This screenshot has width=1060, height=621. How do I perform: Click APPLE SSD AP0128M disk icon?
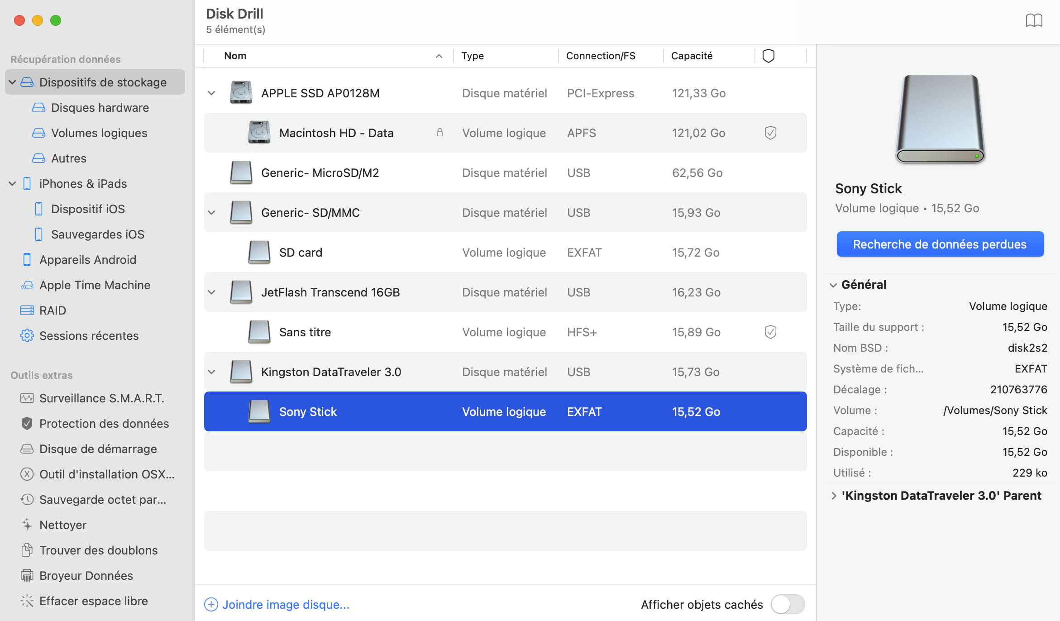pos(241,93)
